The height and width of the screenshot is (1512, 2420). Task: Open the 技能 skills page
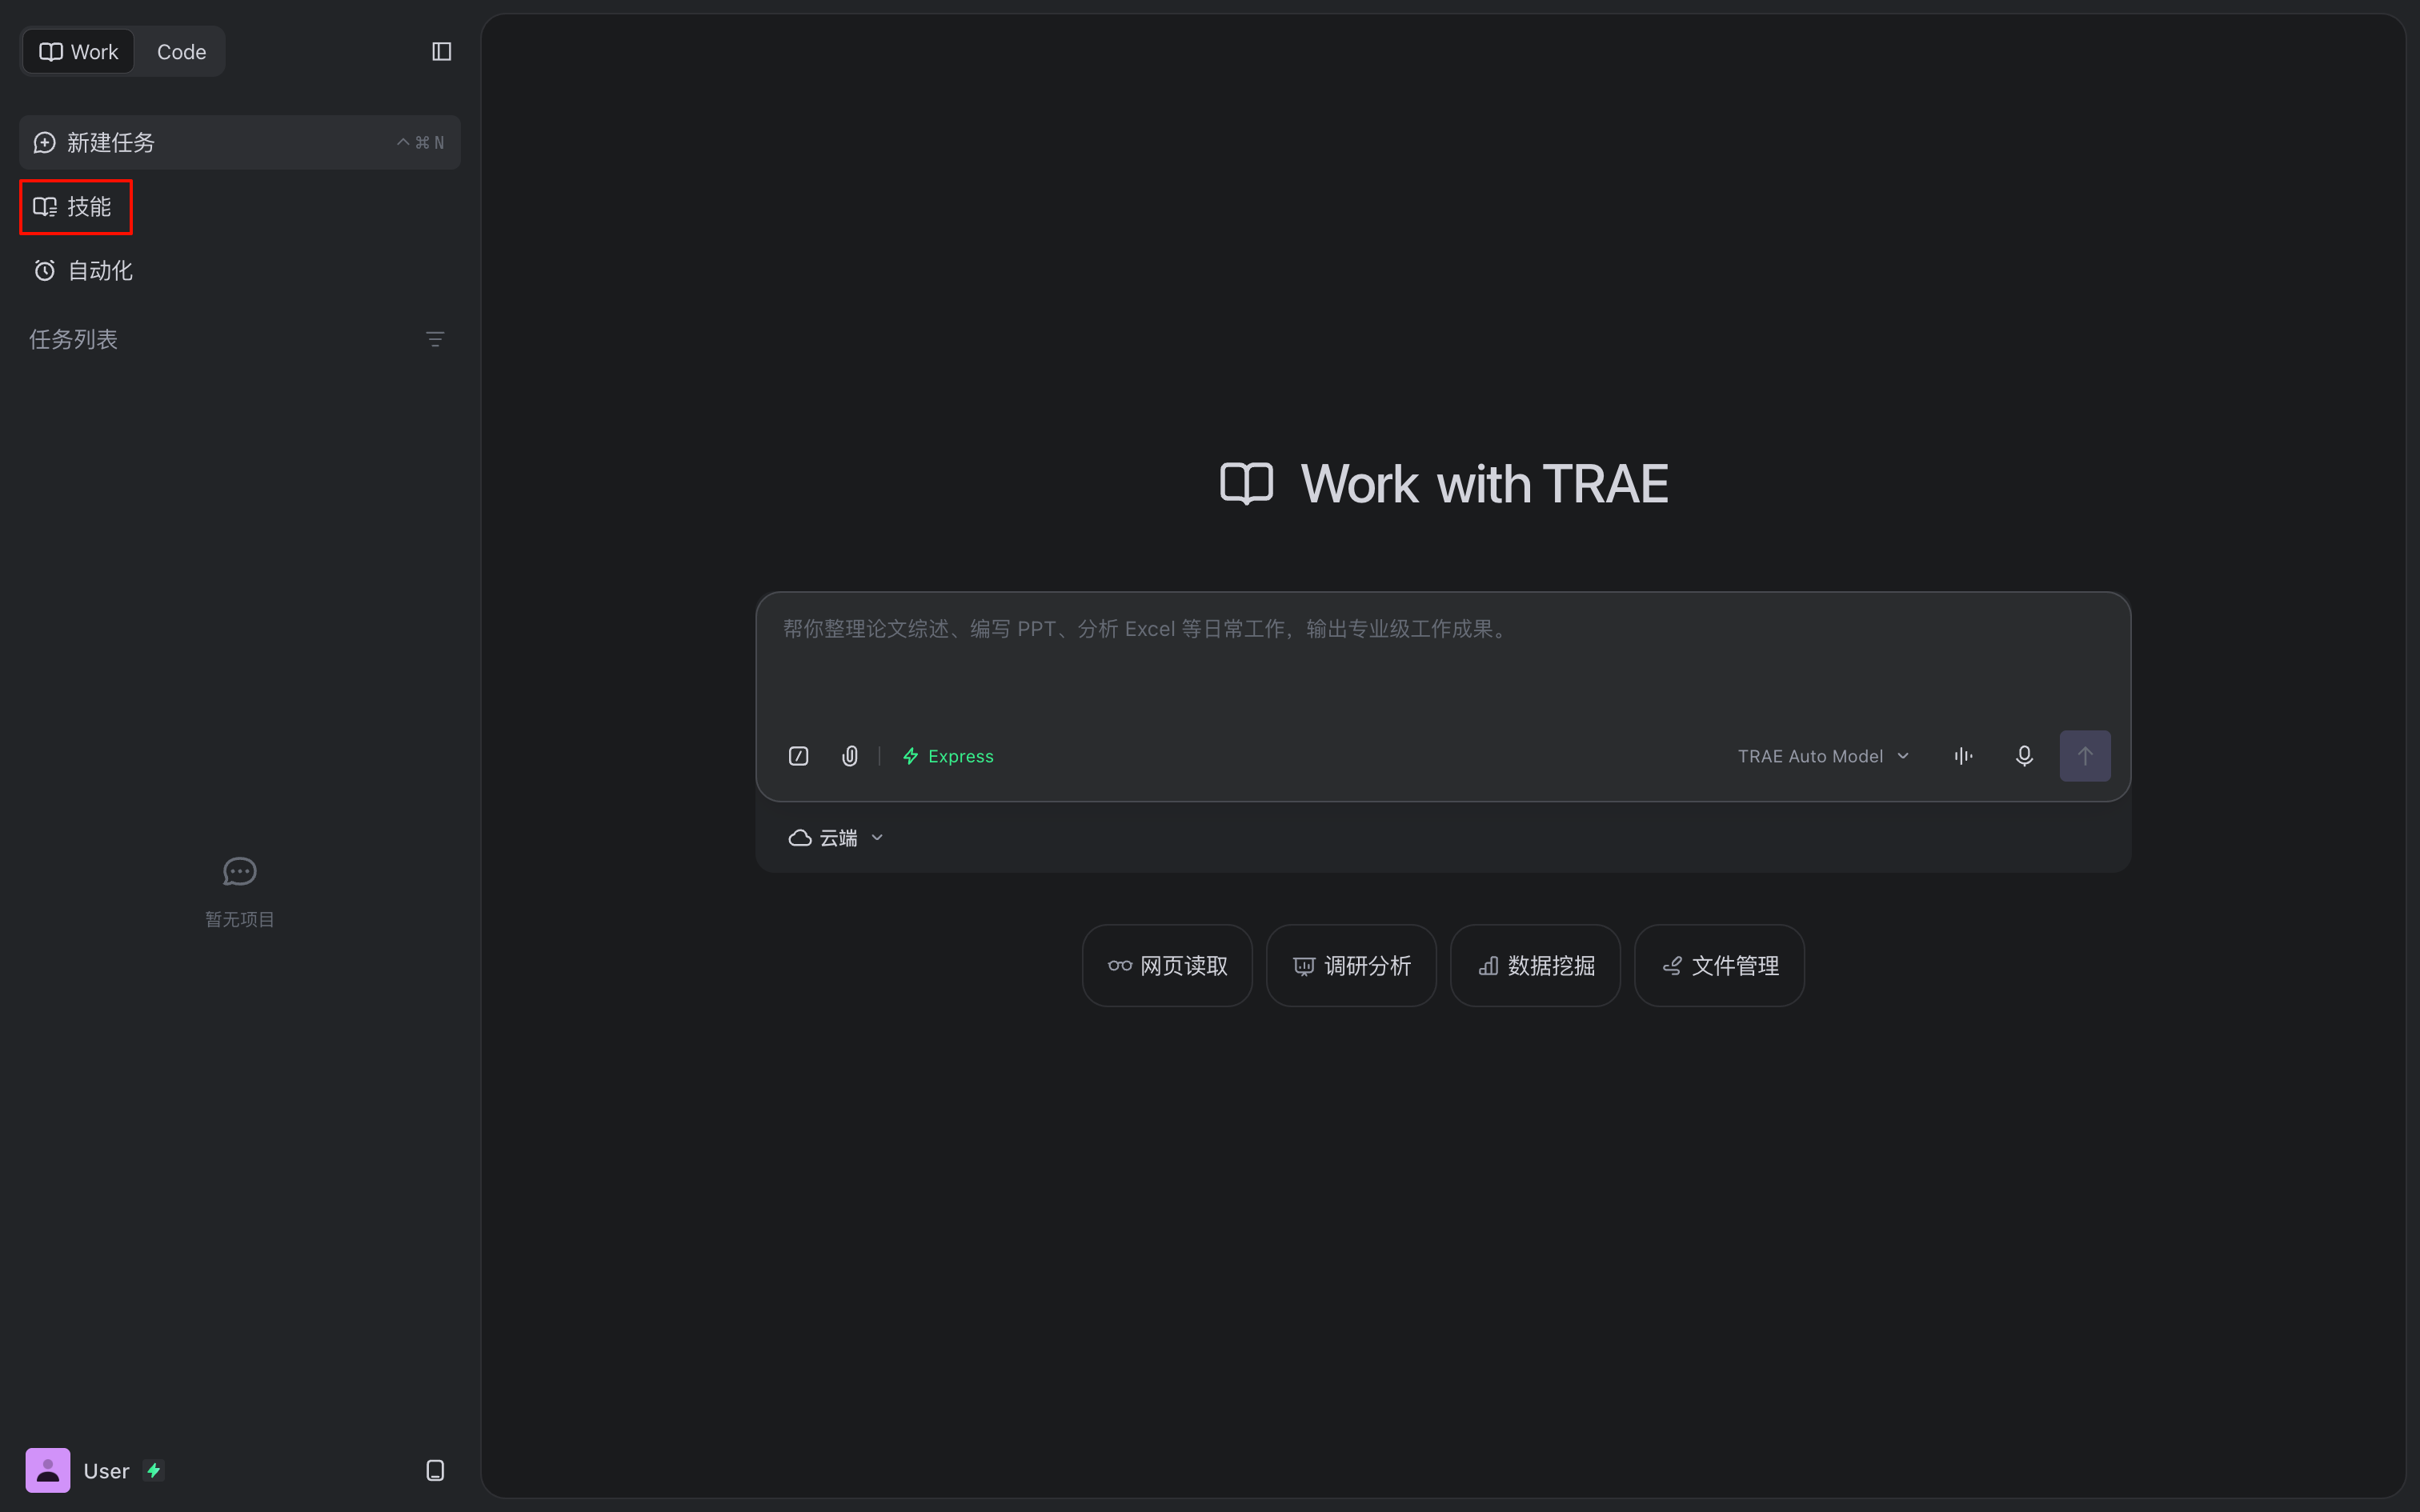click(x=76, y=207)
